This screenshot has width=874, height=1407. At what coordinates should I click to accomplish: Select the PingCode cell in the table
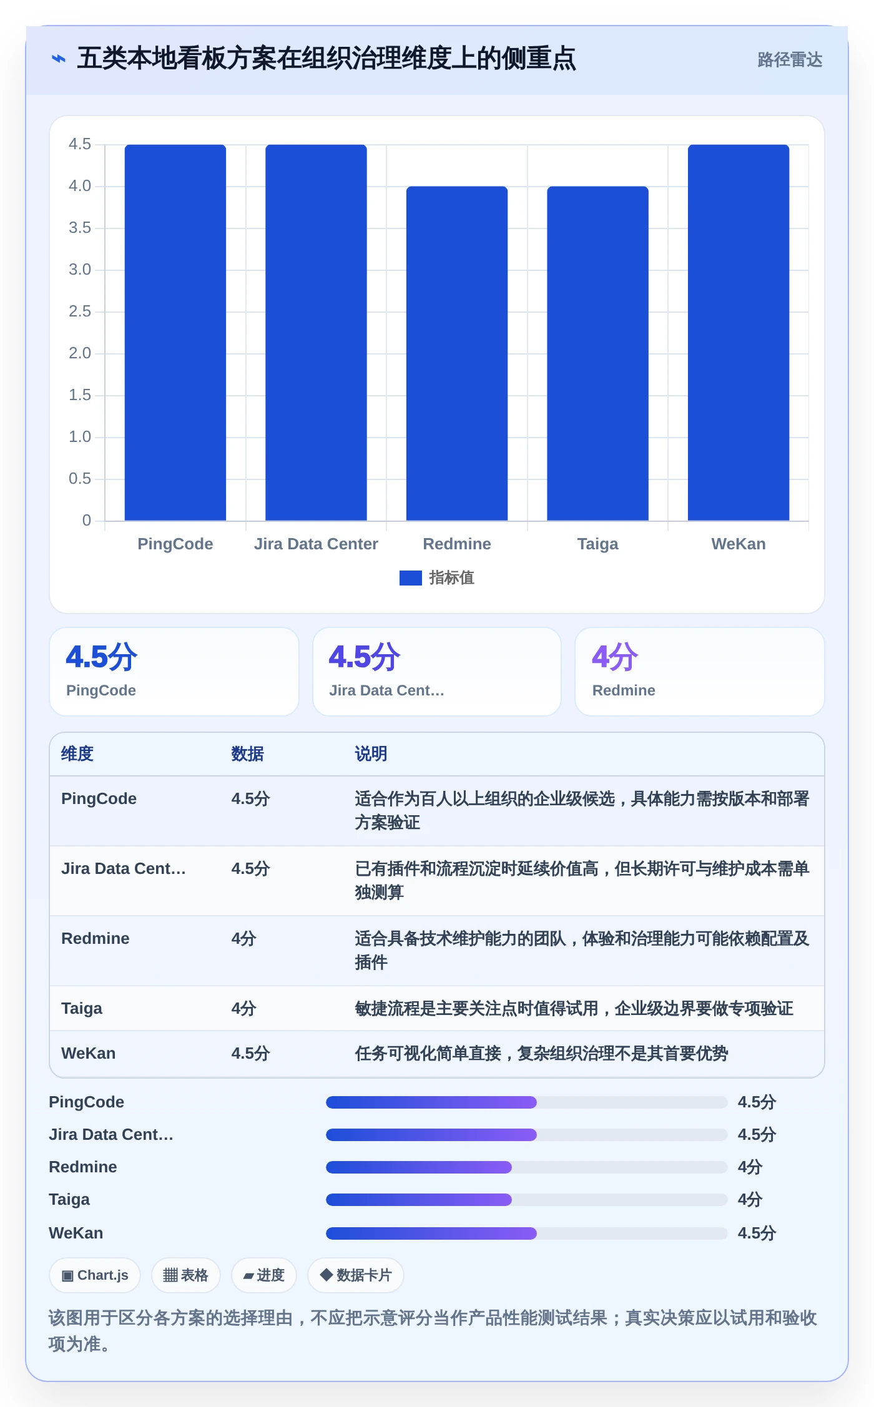coord(99,799)
